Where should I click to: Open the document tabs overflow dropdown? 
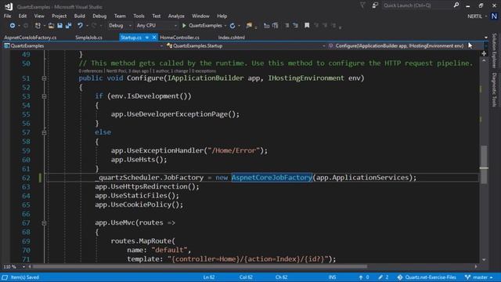(486, 38)
